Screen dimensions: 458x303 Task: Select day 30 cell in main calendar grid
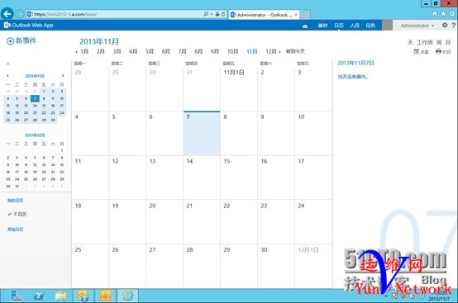[x=276, y=266]
